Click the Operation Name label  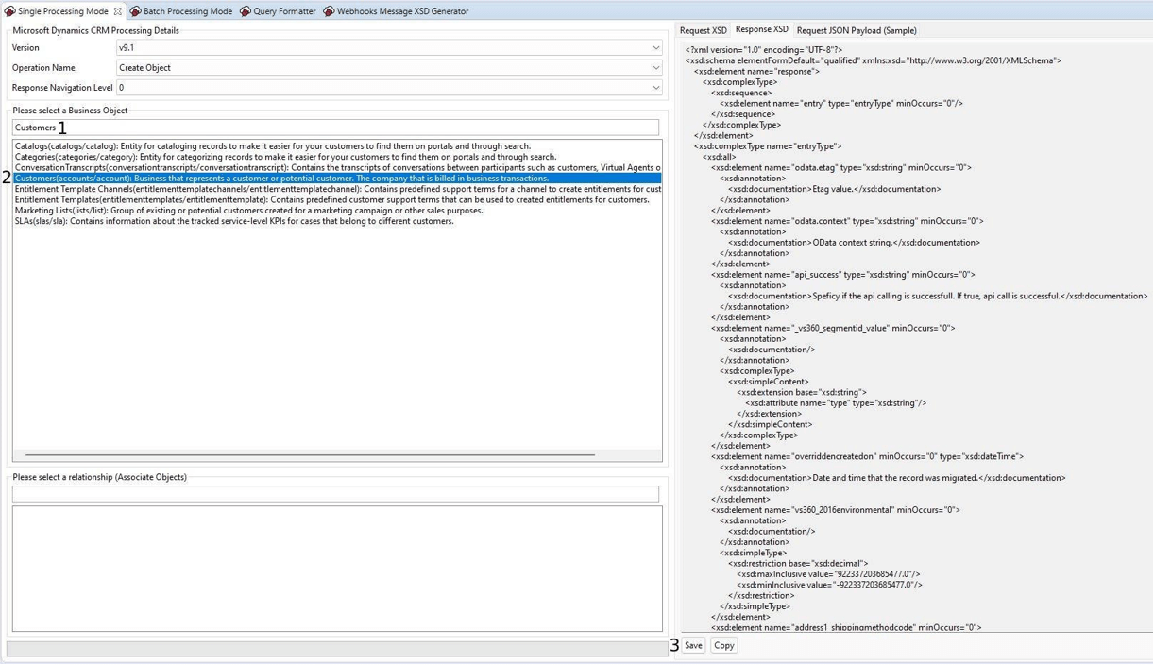coord(43,68)
